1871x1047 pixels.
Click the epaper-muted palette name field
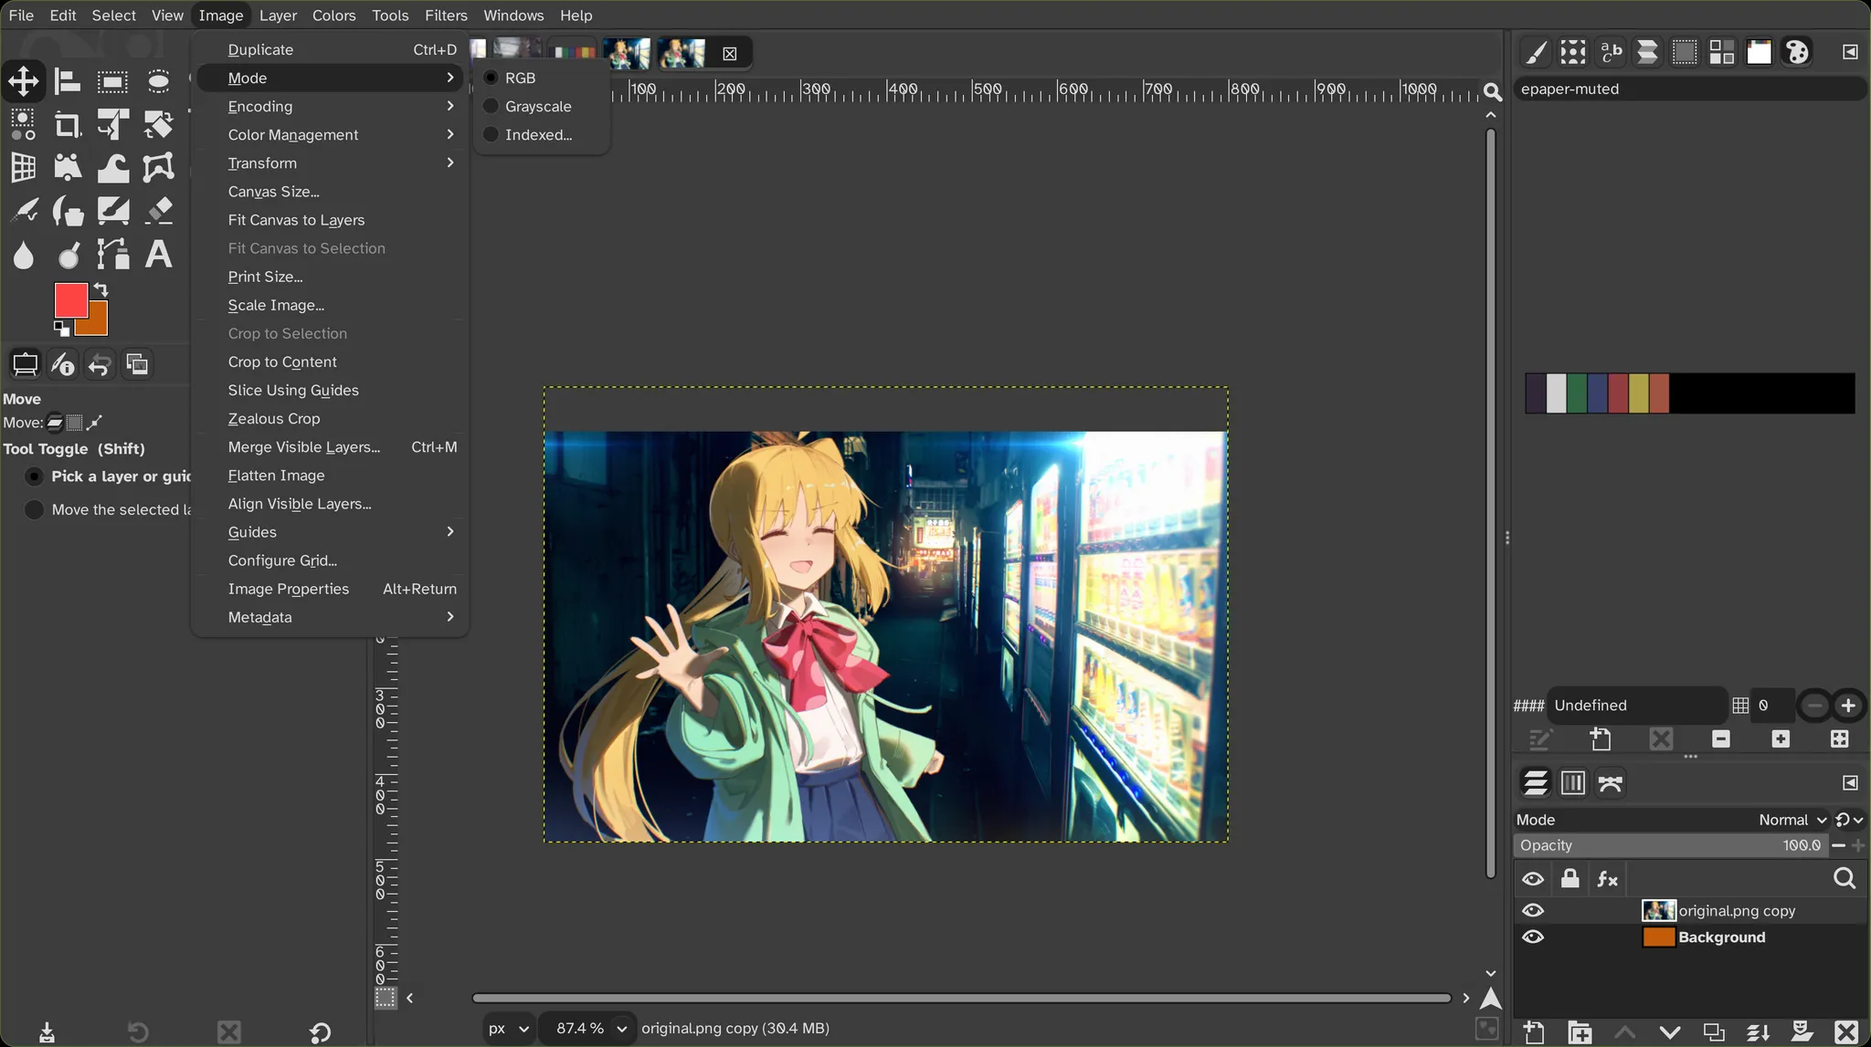point(1688,89)
